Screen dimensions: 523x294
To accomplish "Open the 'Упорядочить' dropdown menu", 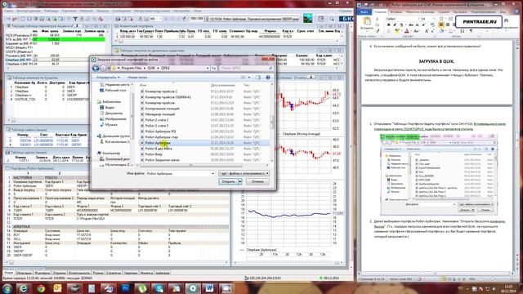I will (x=107, y=78).
